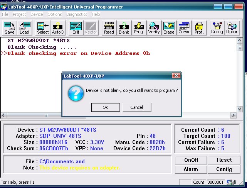Open the Project menu
The image size is (247, 188).
pyautogui.click(x=19, y=14)
